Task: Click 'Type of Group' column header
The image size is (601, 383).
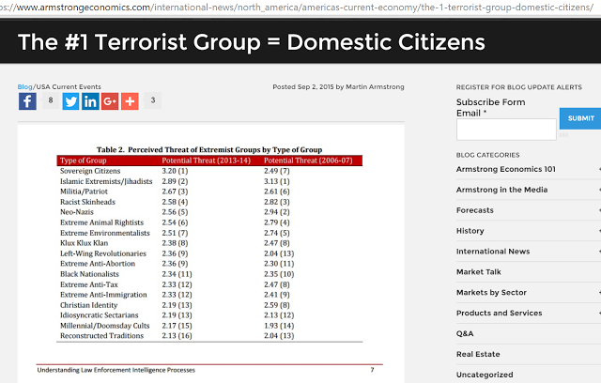Action: point(83,161)
